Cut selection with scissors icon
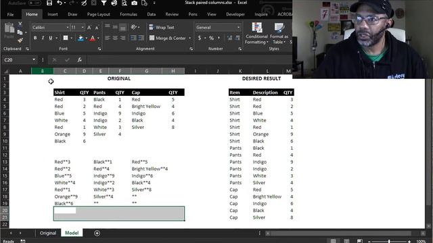Viewport: 433px width, 243px height. tap(20, 24)
